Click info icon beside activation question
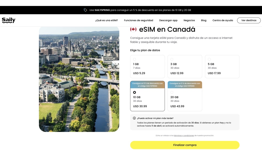 134,118
